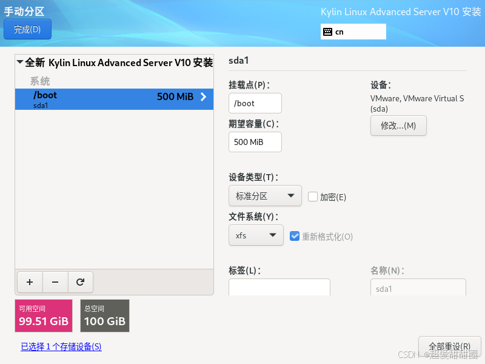The height and width of the screenshot is (364, 485).
Task: Open the 已选择 1 个存储设备(S) link
Action: pyautogui.click(x=61, y=346)
